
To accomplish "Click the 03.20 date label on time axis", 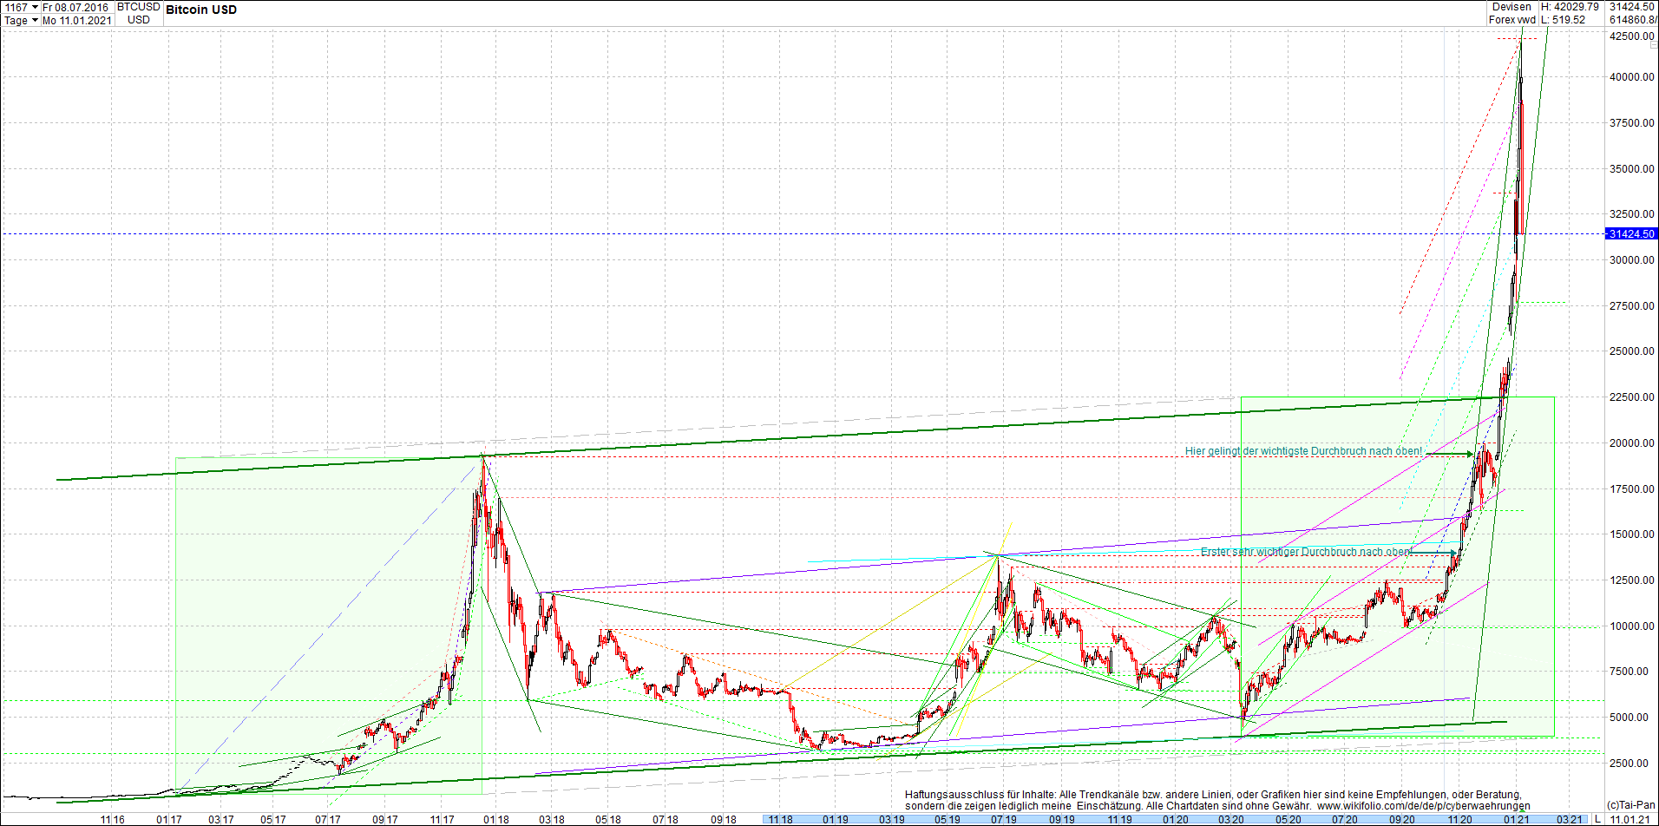I will click(1230, 819).
